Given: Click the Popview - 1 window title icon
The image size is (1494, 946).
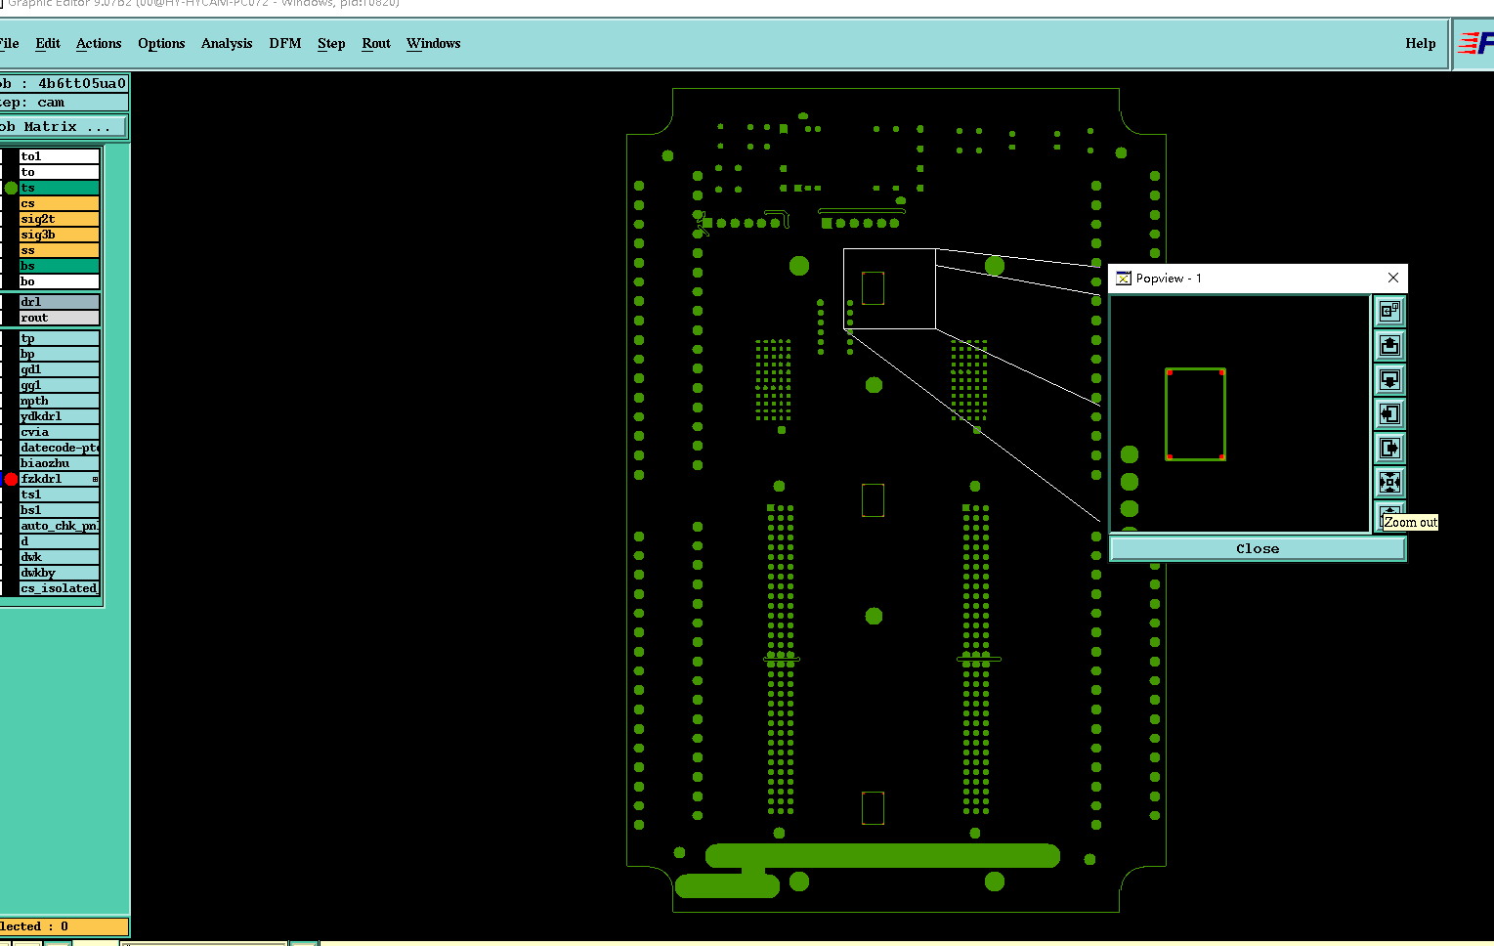Looking at the screenshot, I should click(1123, 279).
